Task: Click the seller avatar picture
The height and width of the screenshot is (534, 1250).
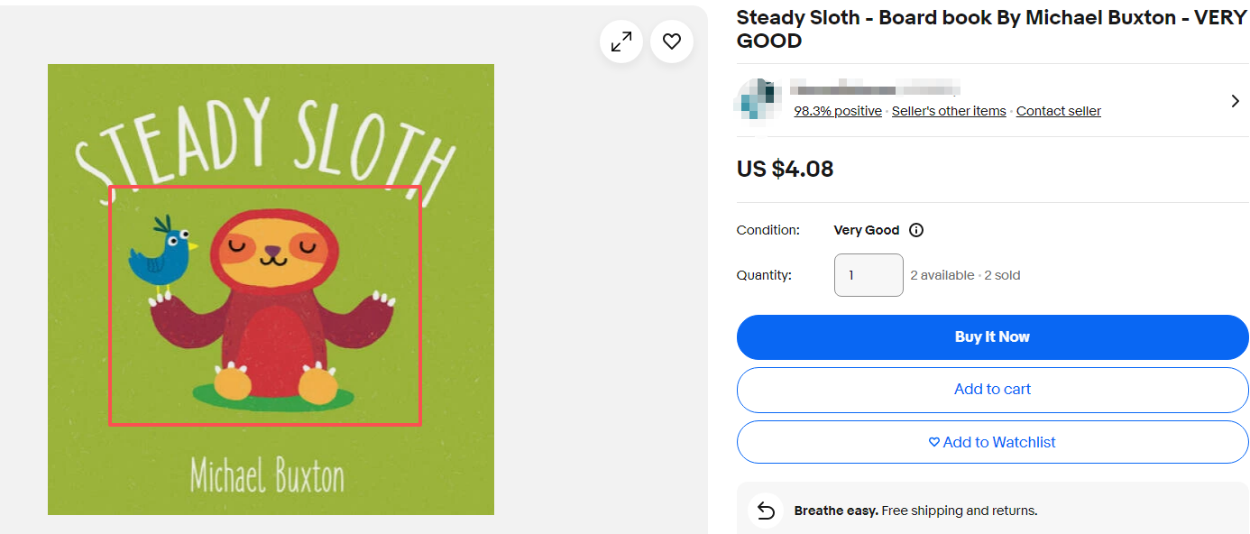Action: click(756, 100)
